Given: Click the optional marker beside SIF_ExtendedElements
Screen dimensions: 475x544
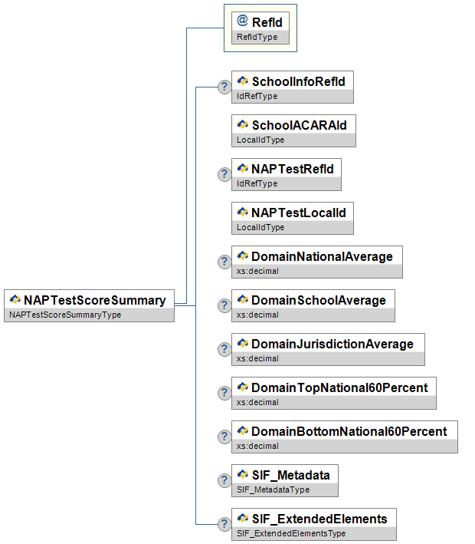Looking at the screenshot, I should [224, 524].
